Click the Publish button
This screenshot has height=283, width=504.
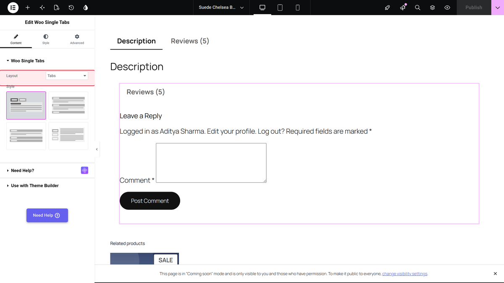click(x=474, y=8)
